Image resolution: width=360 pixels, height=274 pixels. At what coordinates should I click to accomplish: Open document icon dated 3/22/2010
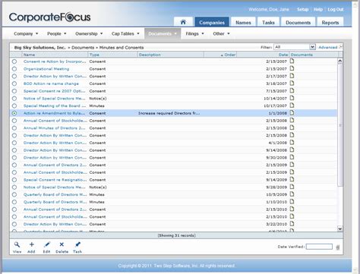point(292,224)
